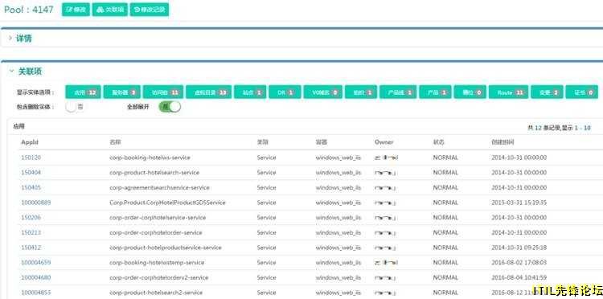Screen dimensions: 603x299
Task: Click created time 2016-08-02 17:08:03
Action: click(519, 263)
